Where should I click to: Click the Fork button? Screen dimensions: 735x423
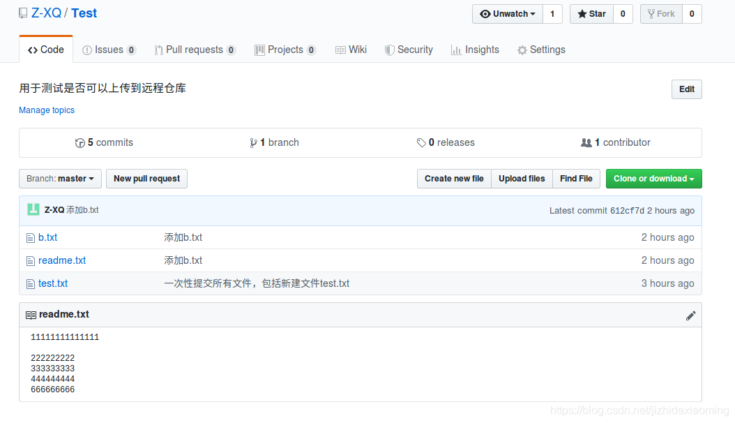pos(661,14)
